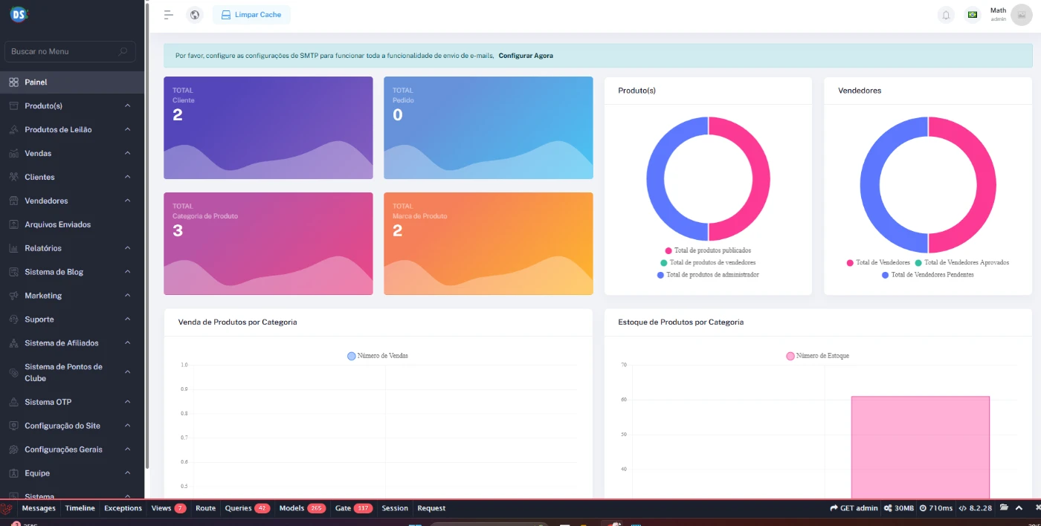The height and width of the screenshot is (526, 1041).
Task: Click the Brazil flag language icon
Action: pos(972,15)
